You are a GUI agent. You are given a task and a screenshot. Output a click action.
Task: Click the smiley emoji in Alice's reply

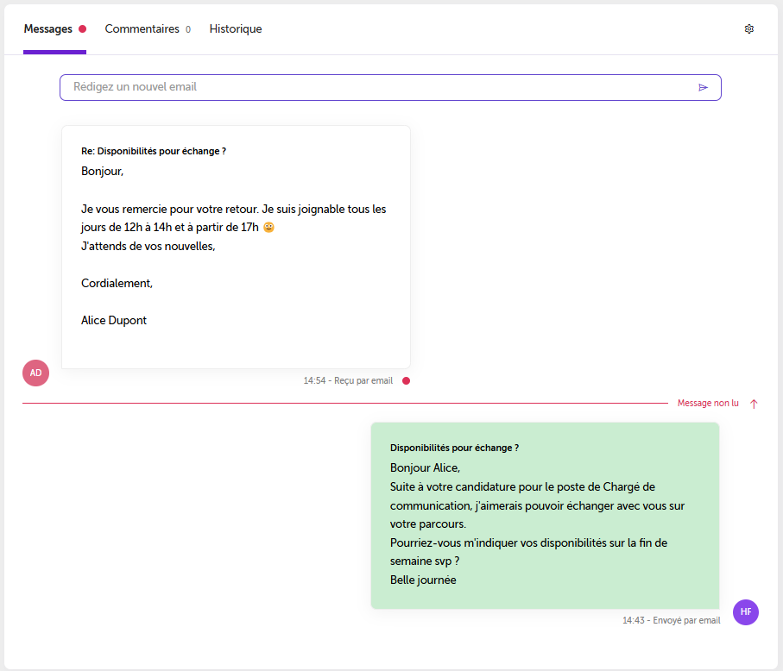268,227
